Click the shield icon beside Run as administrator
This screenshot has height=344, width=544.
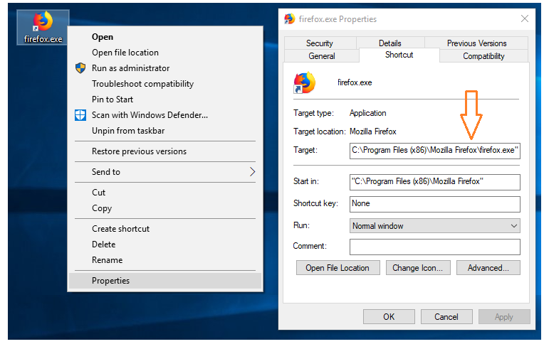tap(80, 68)
